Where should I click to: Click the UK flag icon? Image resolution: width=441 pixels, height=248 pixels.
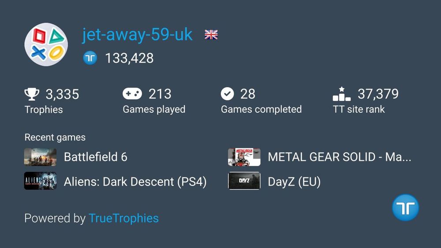pos(211,35)
